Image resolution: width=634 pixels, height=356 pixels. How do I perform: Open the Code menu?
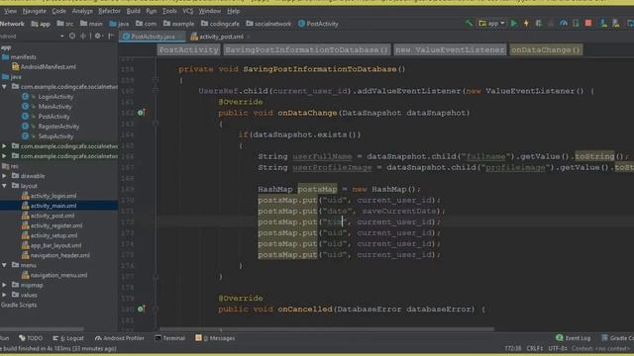pyautogui.click(x=58, y=11)
